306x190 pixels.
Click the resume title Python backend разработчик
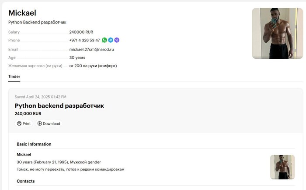[59, 105]
